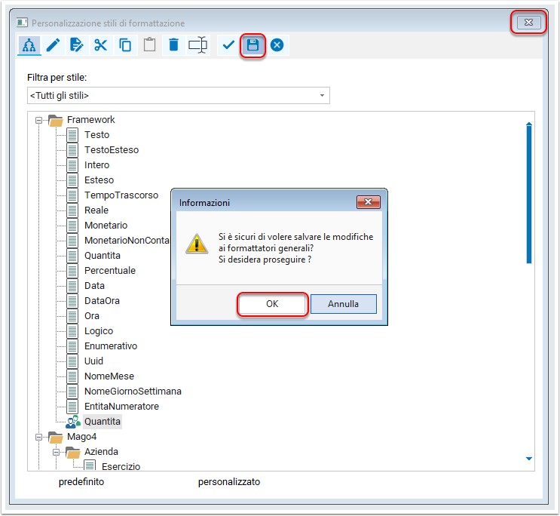Select the EntitaNumeratore tree item
Screen dimensions: 560x516
[121, 407]
